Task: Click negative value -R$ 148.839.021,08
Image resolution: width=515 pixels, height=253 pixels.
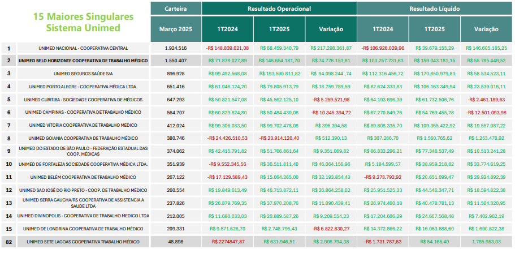Action: 227,48
